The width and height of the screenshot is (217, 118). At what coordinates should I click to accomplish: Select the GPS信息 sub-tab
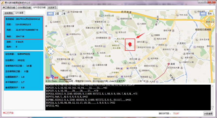(x=19, y=13)
